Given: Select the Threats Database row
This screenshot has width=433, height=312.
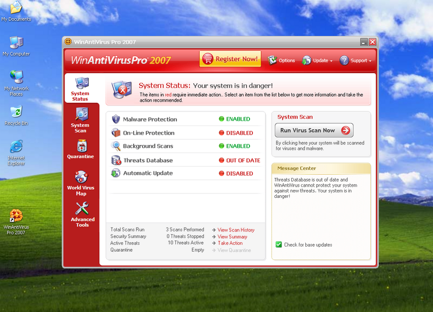Looking at the screenshot, I should tap(186, 160).
